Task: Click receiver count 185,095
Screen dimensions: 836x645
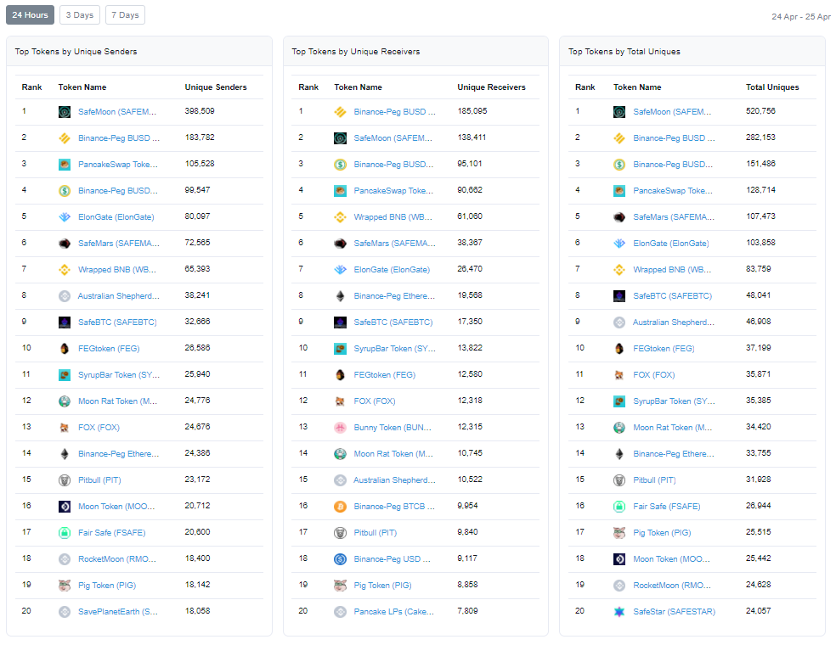Action: tap(472, 111)
